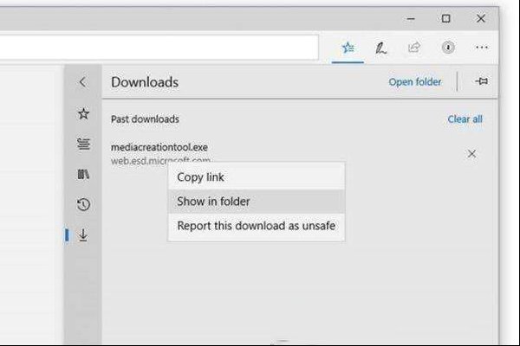This screenshot has height=346, width=520.
Task: Select the Downloads arrow icon in sidebar
Action: pyautogui.click(x=83, y=234)
